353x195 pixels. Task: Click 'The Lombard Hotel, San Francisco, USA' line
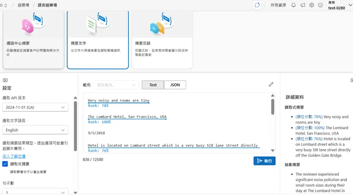point(127,117)
